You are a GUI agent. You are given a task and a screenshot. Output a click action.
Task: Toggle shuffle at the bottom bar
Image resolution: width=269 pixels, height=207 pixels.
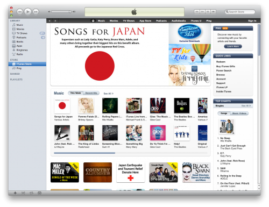(x=23, y=193)
